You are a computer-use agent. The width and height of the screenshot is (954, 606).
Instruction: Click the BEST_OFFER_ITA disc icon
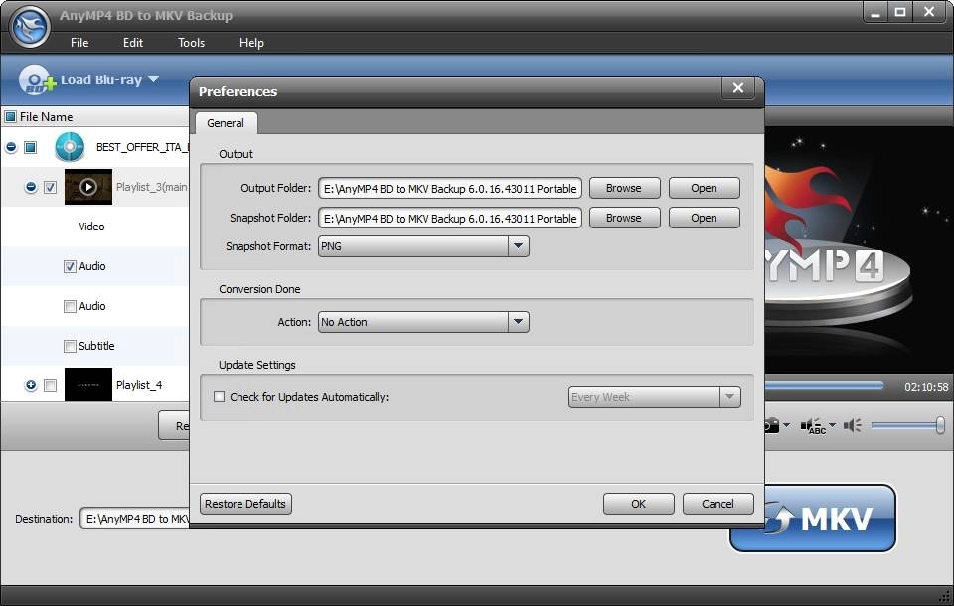click(x=70, y=147)
